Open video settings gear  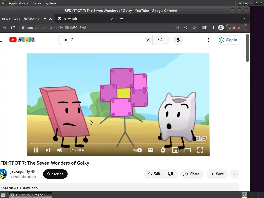(163, 150)
